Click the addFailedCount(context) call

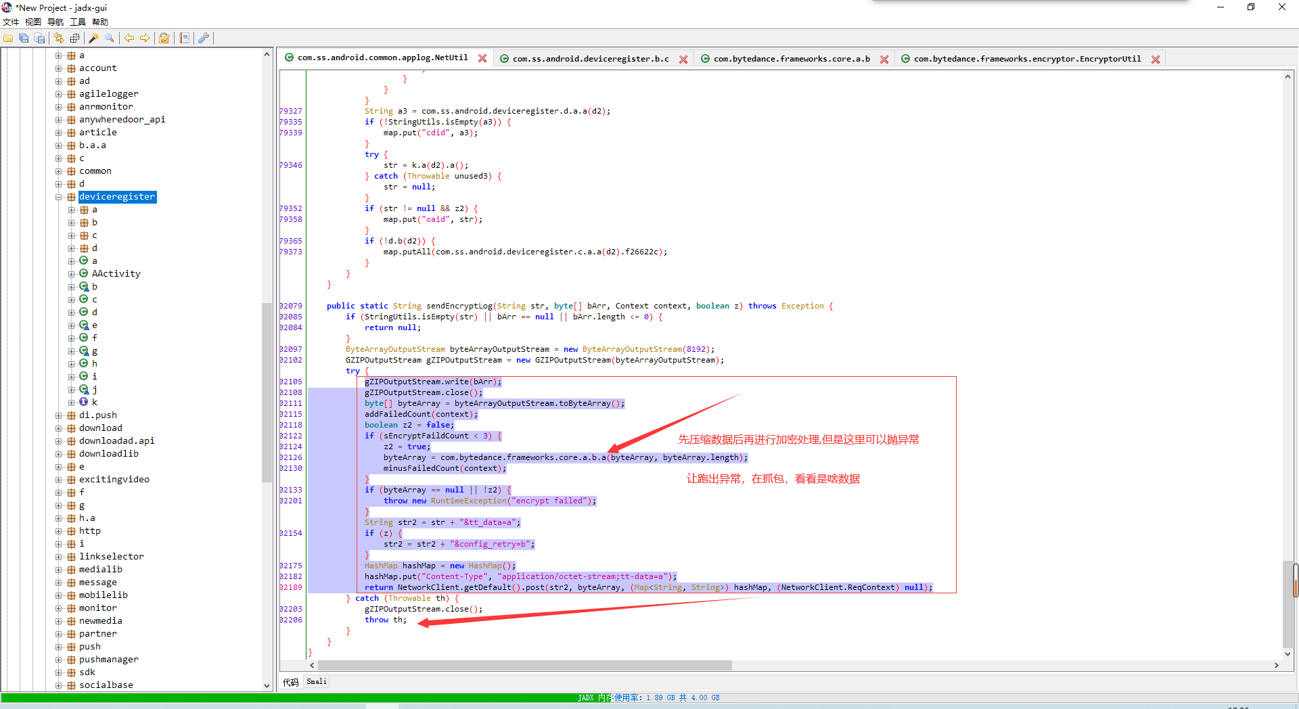(x=421, y=414)
